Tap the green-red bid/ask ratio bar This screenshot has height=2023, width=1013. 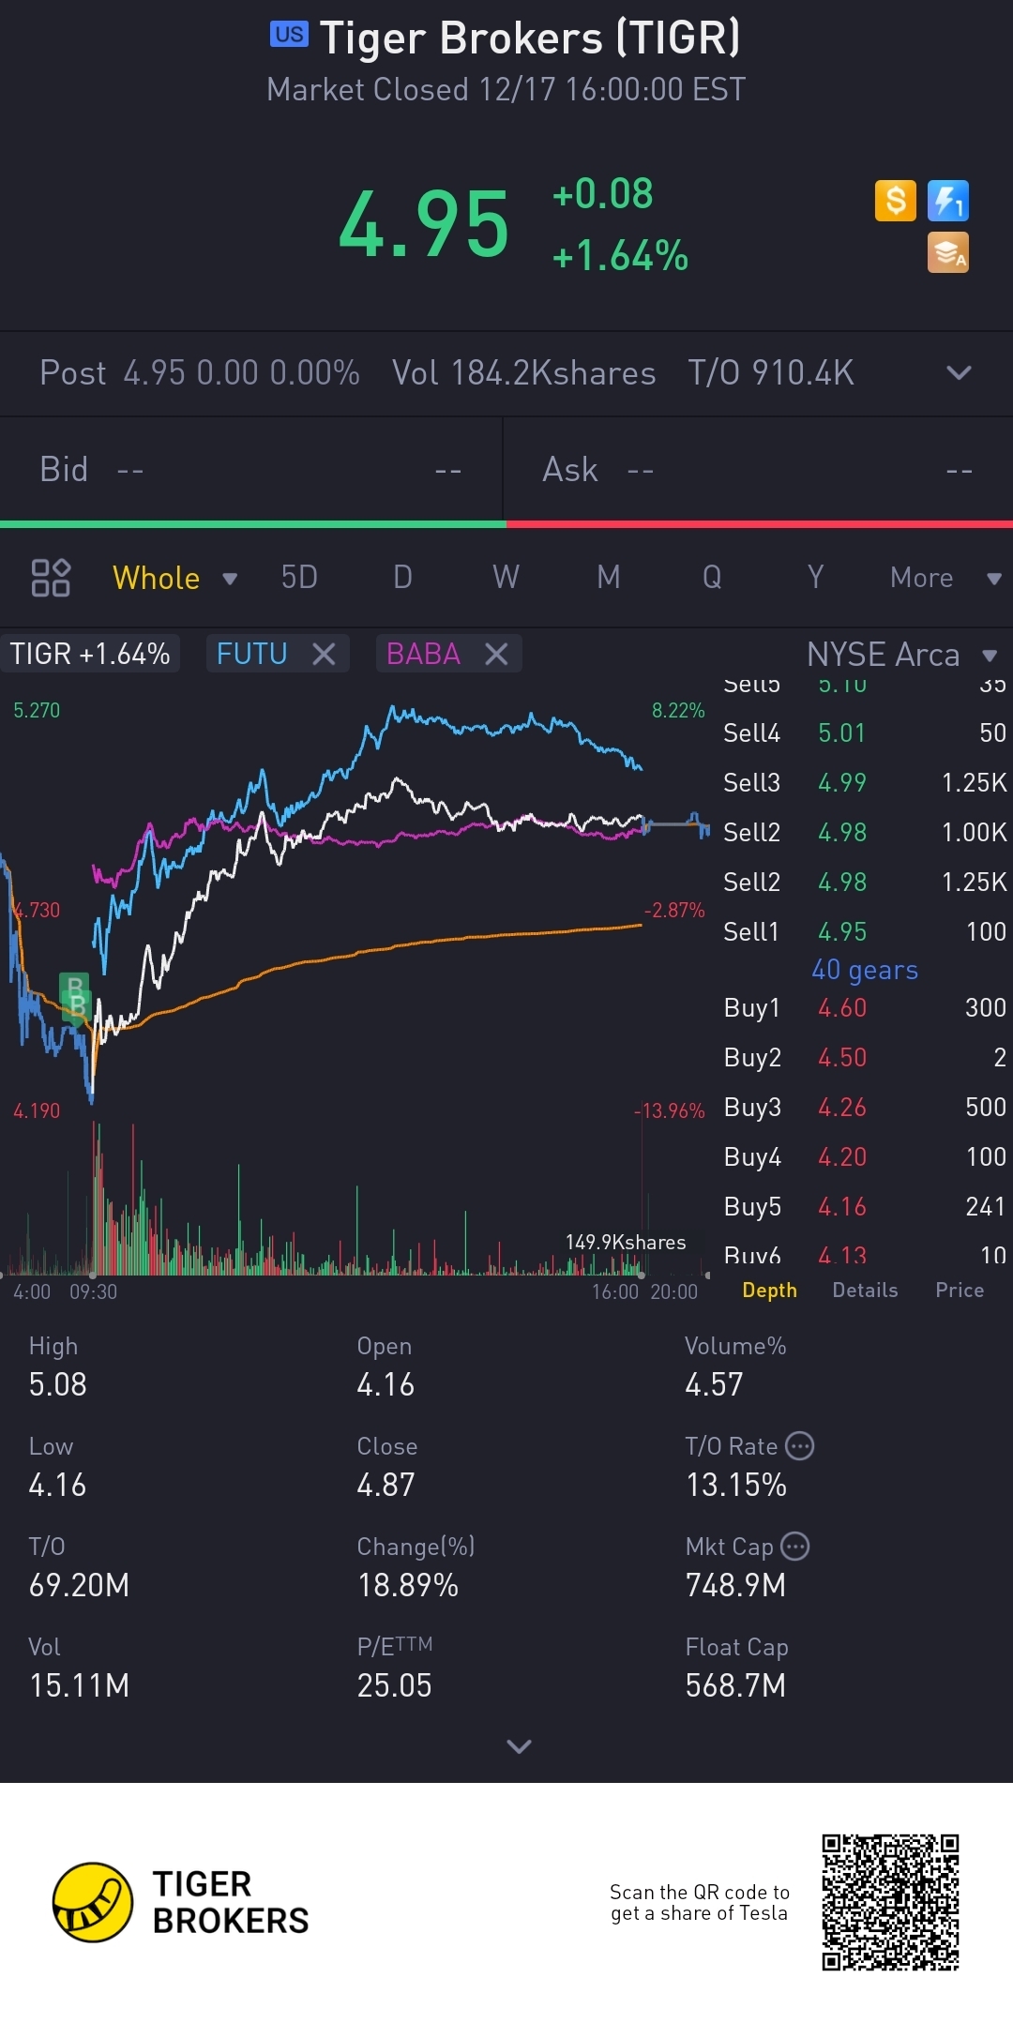tap(506, 524)
